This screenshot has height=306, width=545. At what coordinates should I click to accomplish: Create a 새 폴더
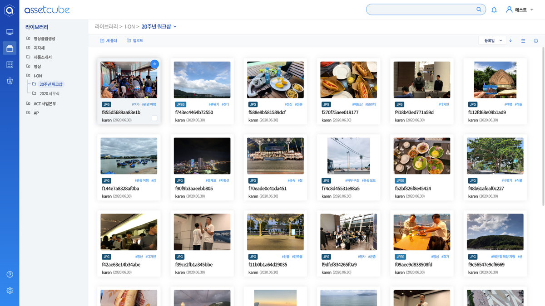(x=109, y=41)
